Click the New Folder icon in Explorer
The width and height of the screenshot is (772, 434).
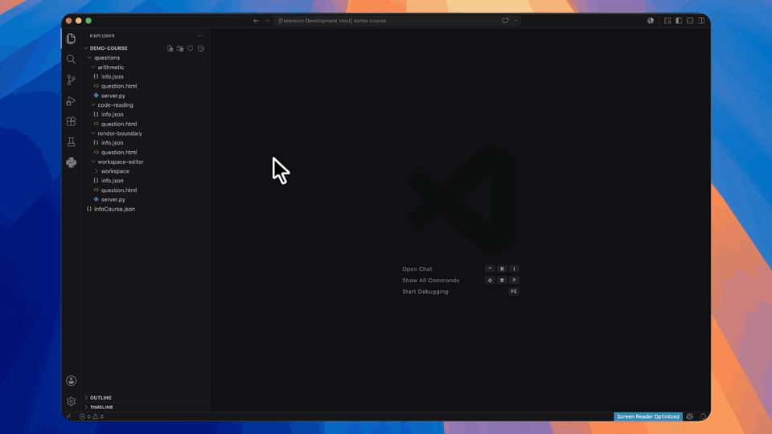click(x=180, y=48)
